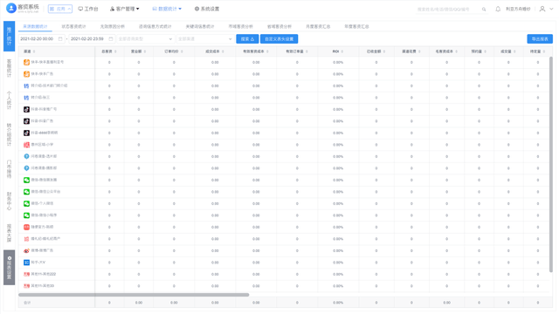
Task: Click WeChat icon in 微信小程序 row
Action: 26,215
